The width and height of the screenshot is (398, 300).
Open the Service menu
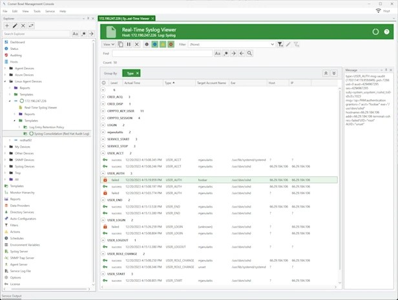point(50,11)
